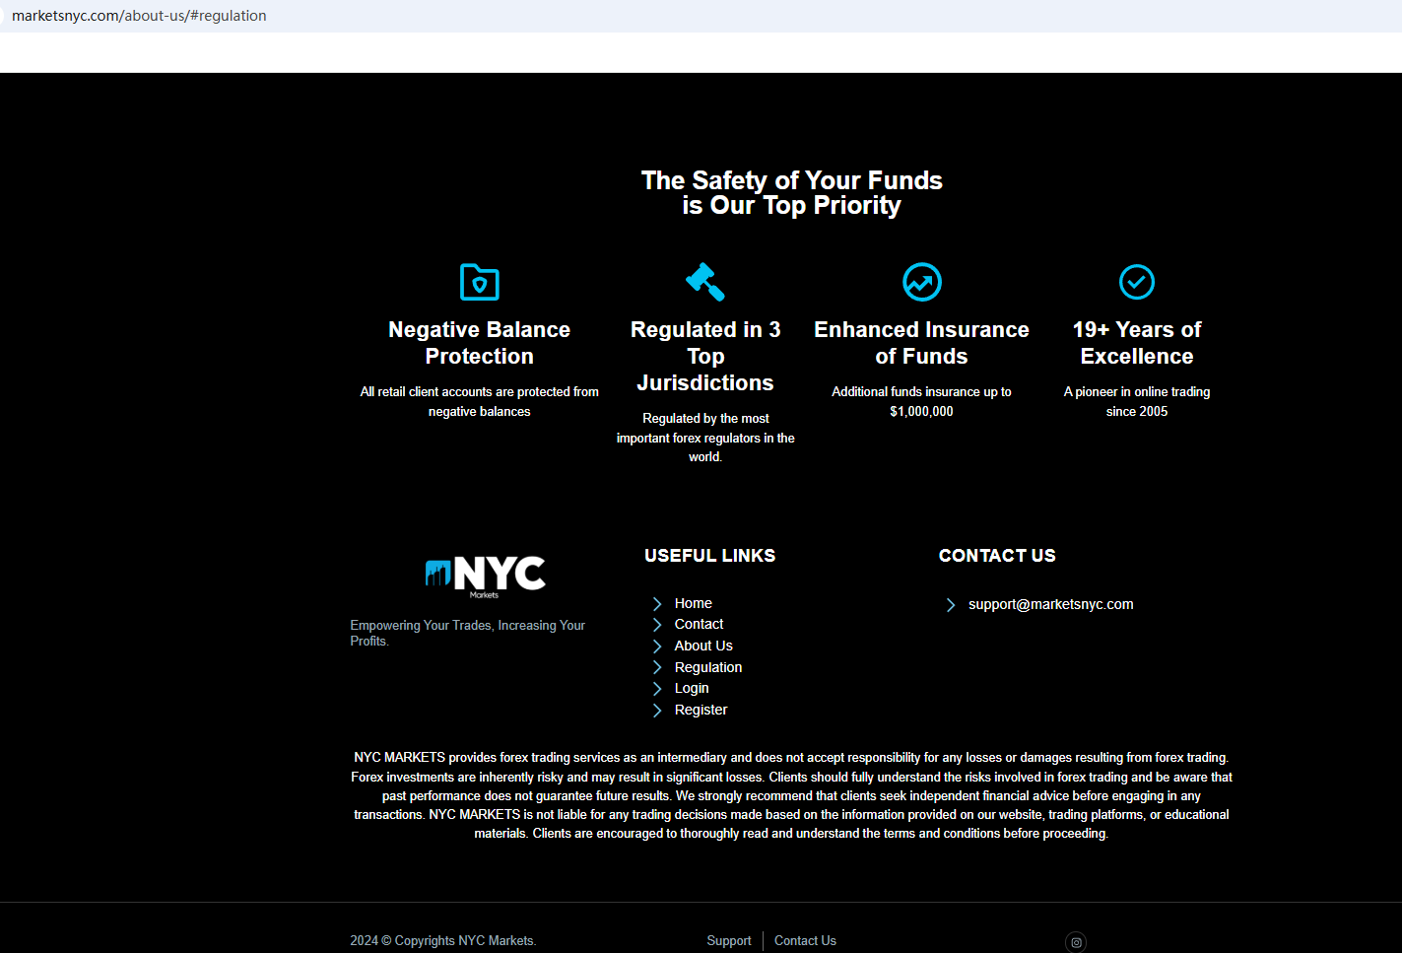The image size is (1402, 953).
Task: Click the chevron beside Login link
Action: point(657,689)
